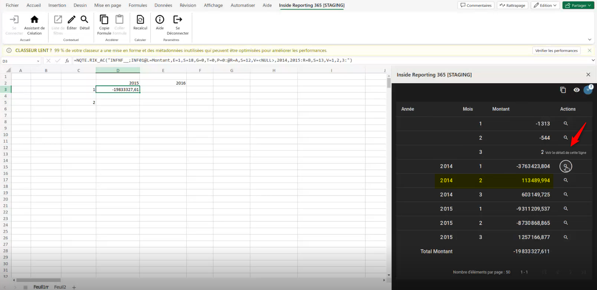597x290 pixels.
Task: Switch to the Feuil2 sheet tab
Action: pyautogui.click(x=60, y=287)
